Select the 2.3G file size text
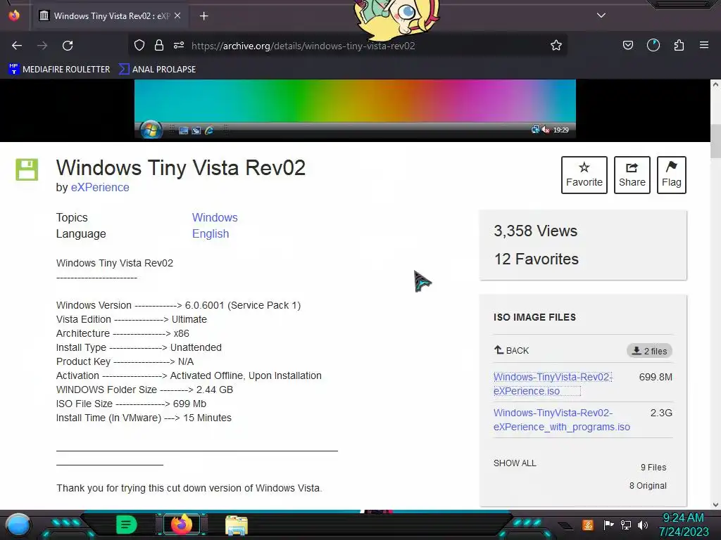721x540 pixels. tap(661, 413)
